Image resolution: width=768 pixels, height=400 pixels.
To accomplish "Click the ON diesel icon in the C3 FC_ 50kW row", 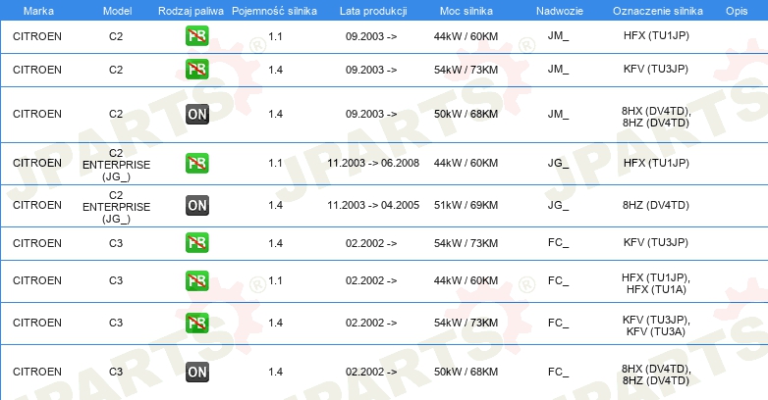I will coord(196,373).
